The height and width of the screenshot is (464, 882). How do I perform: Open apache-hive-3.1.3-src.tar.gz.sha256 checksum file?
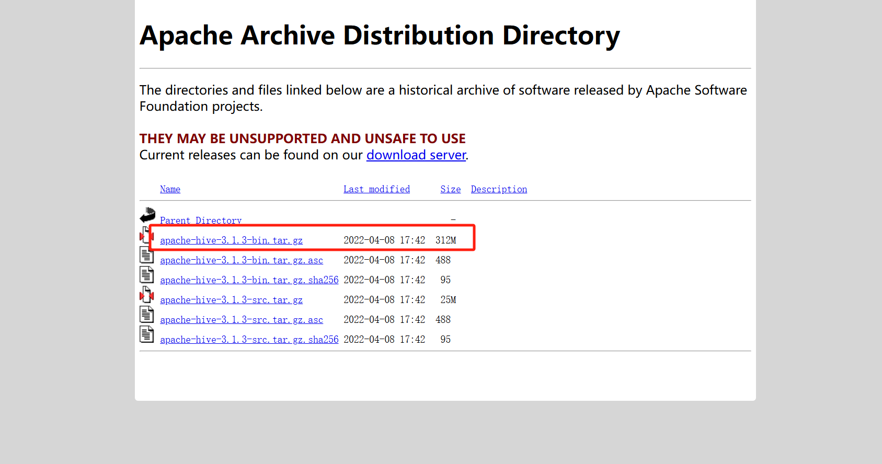coord(249,340)
